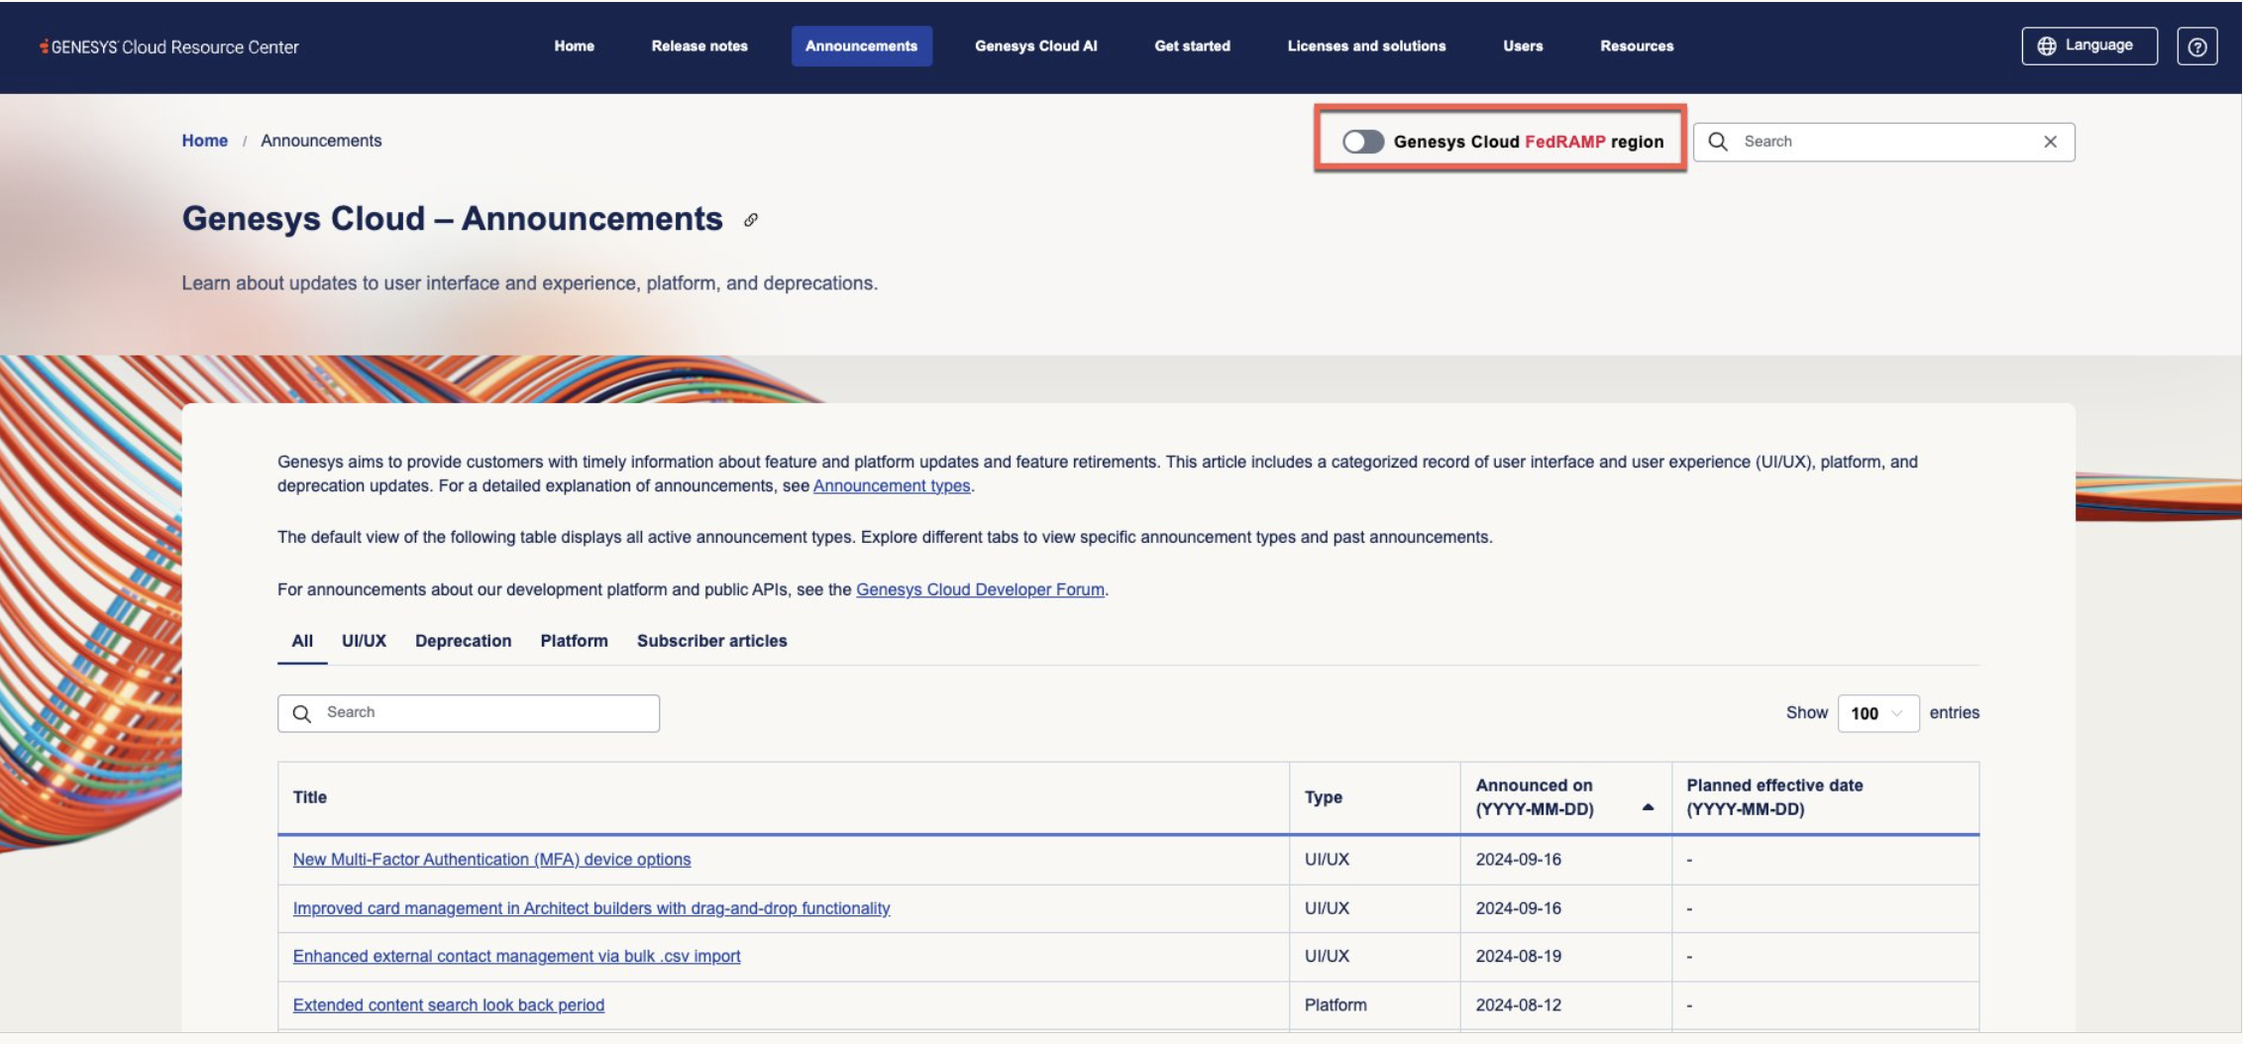The width and height of the screenshot is (2243, 1044).
Task: Click the table search magnifier icon
Action: (302, 713)
